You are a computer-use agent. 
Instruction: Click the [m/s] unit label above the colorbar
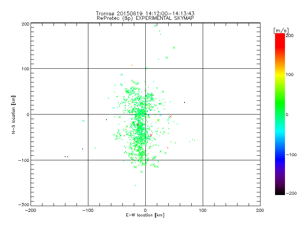point(281,30)
